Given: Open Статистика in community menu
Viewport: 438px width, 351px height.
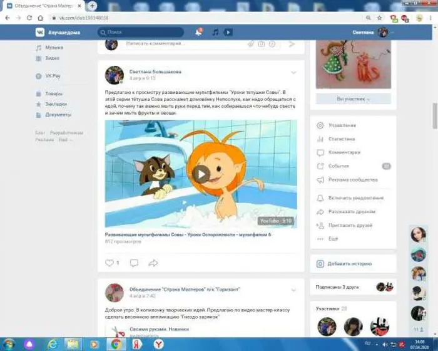Looking at the screenshot, I should click(342, 139).
